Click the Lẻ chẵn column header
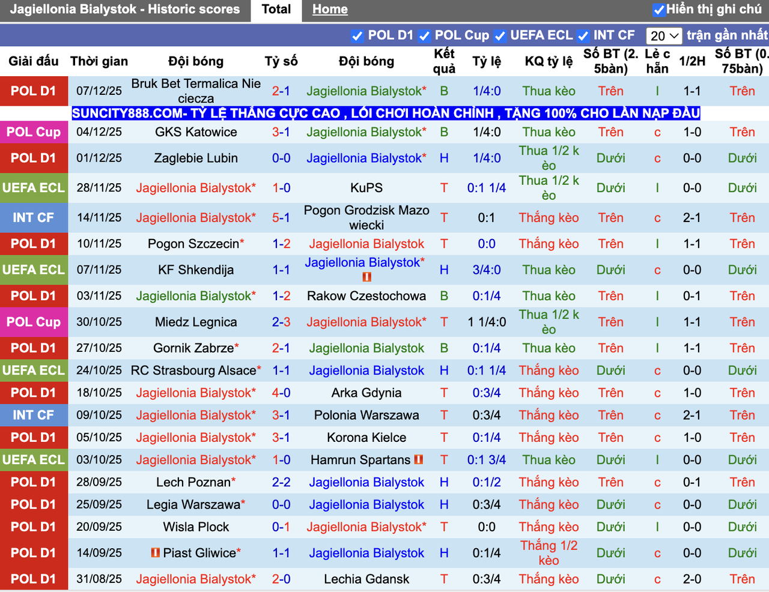The width and height of the screenshot is (769, 592). coord(657,61)
